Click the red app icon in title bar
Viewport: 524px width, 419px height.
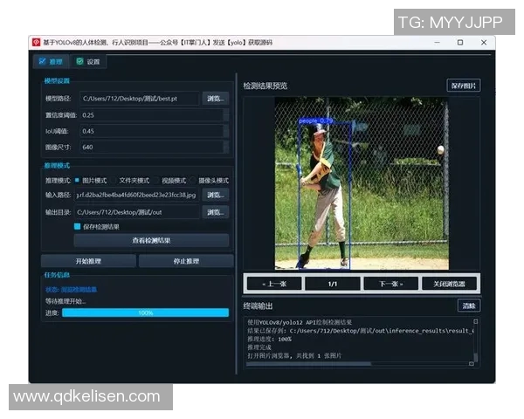37,42
